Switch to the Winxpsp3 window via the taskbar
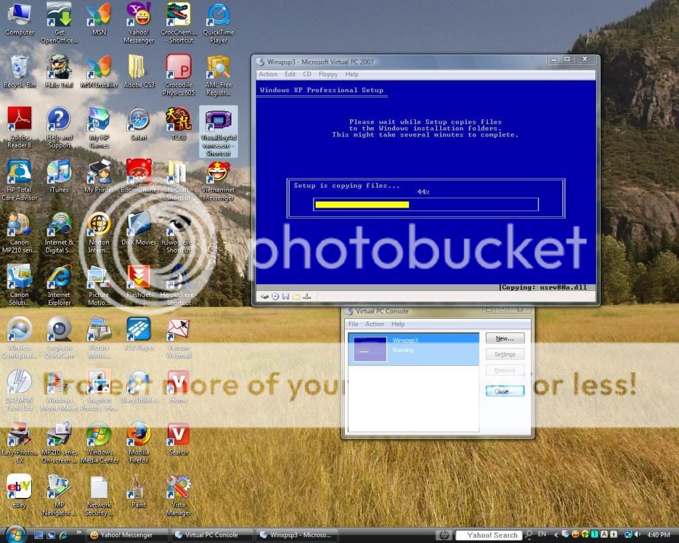679x543 pixels. click(297, 534)
